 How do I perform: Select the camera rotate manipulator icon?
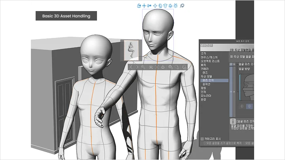pyautogui.click(x=139, y=6)
